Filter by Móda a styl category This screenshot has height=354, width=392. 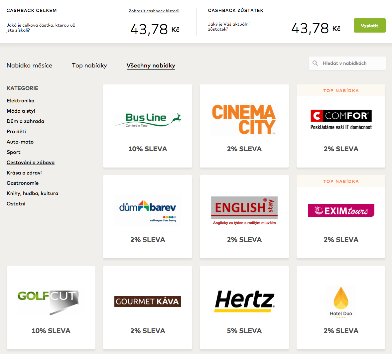pyautogui.click(x=21, y=111)
